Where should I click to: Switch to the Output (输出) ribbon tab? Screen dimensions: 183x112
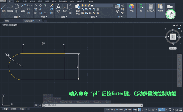[54, 2]
